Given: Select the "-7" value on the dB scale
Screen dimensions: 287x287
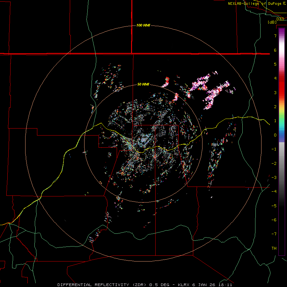Looking at the screenshot, I should point(274,234).
